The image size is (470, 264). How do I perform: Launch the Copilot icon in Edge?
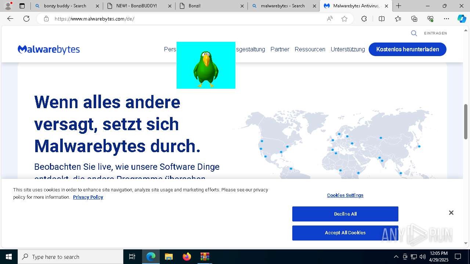(462, 19)
